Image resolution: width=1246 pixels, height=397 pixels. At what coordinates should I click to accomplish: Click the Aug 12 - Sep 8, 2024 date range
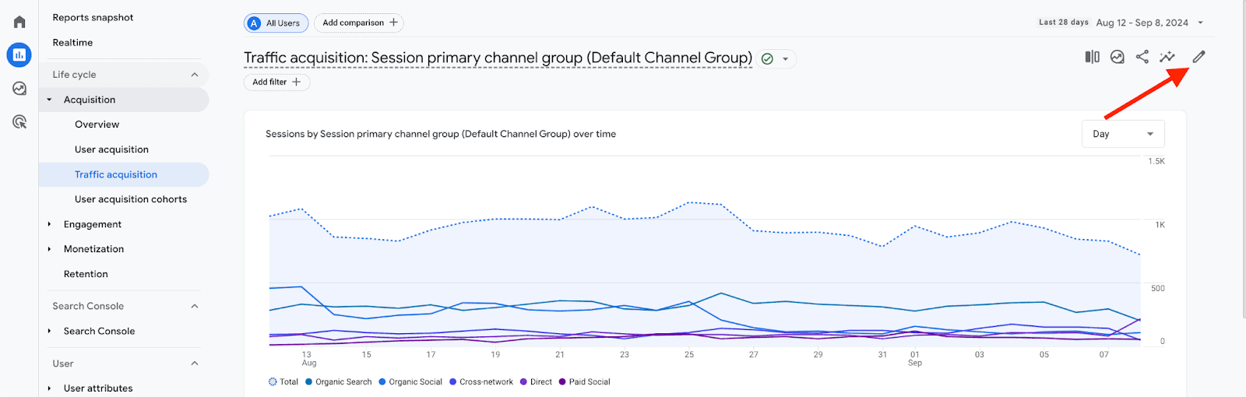pos(1142,23)
